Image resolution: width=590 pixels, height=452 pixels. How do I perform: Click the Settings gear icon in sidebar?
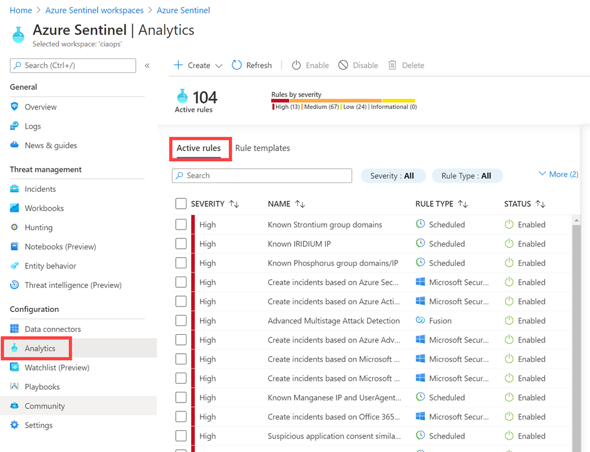coord(15,425)
